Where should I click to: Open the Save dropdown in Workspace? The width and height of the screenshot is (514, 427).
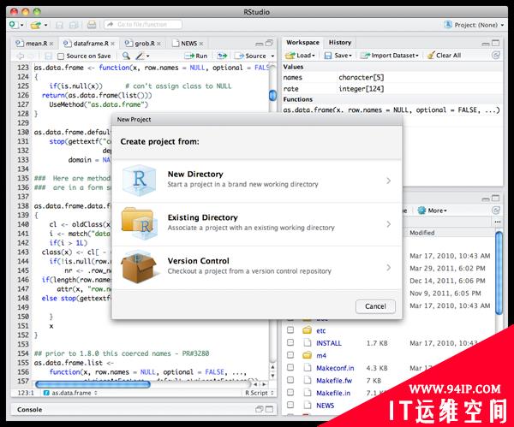[338, 56]
